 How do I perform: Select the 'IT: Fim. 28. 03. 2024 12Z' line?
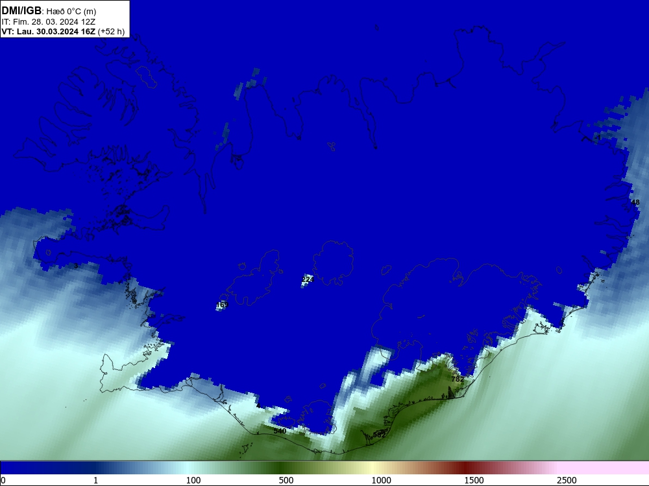(x=49, y=22)
